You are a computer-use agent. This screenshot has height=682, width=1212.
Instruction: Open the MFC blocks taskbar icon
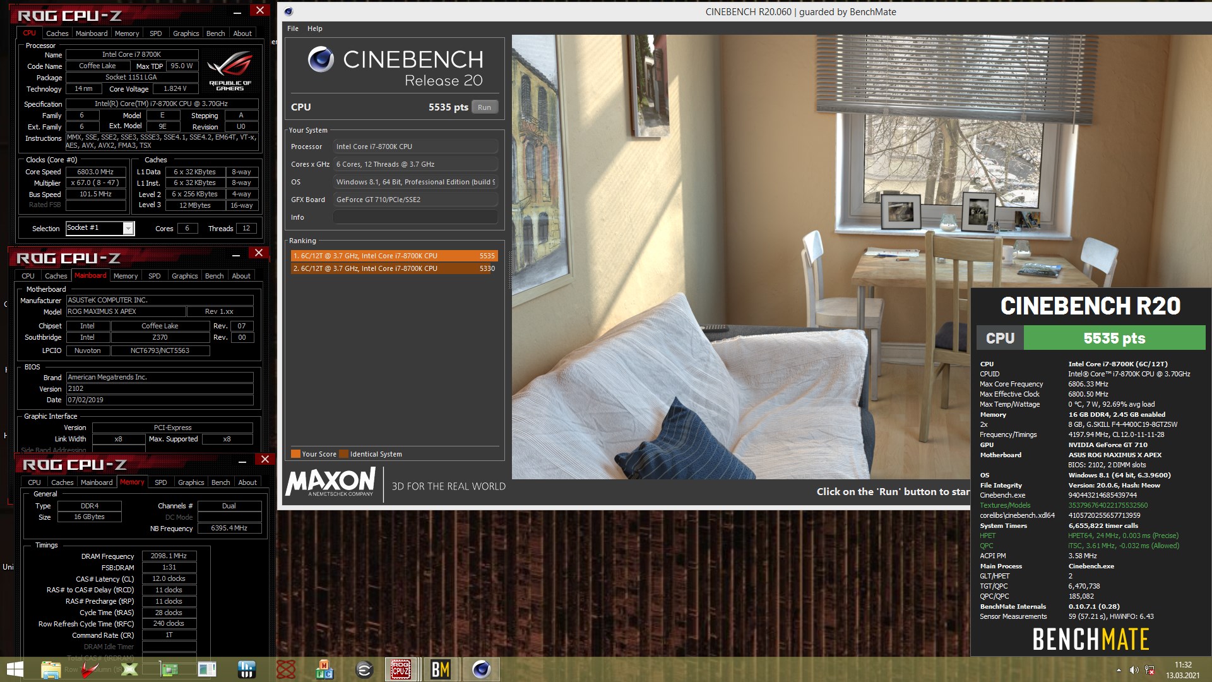click(x=324, y=669)
